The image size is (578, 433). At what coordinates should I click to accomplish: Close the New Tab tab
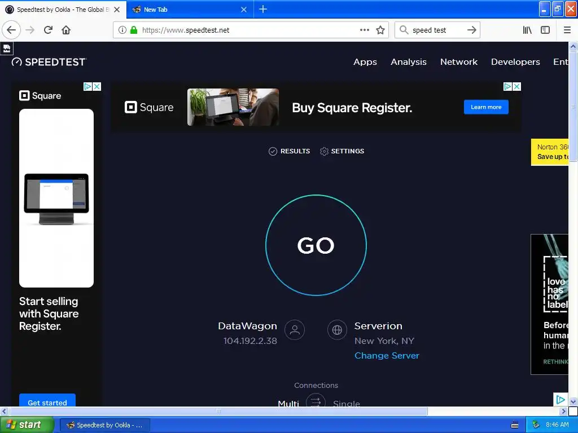point(244,10)
